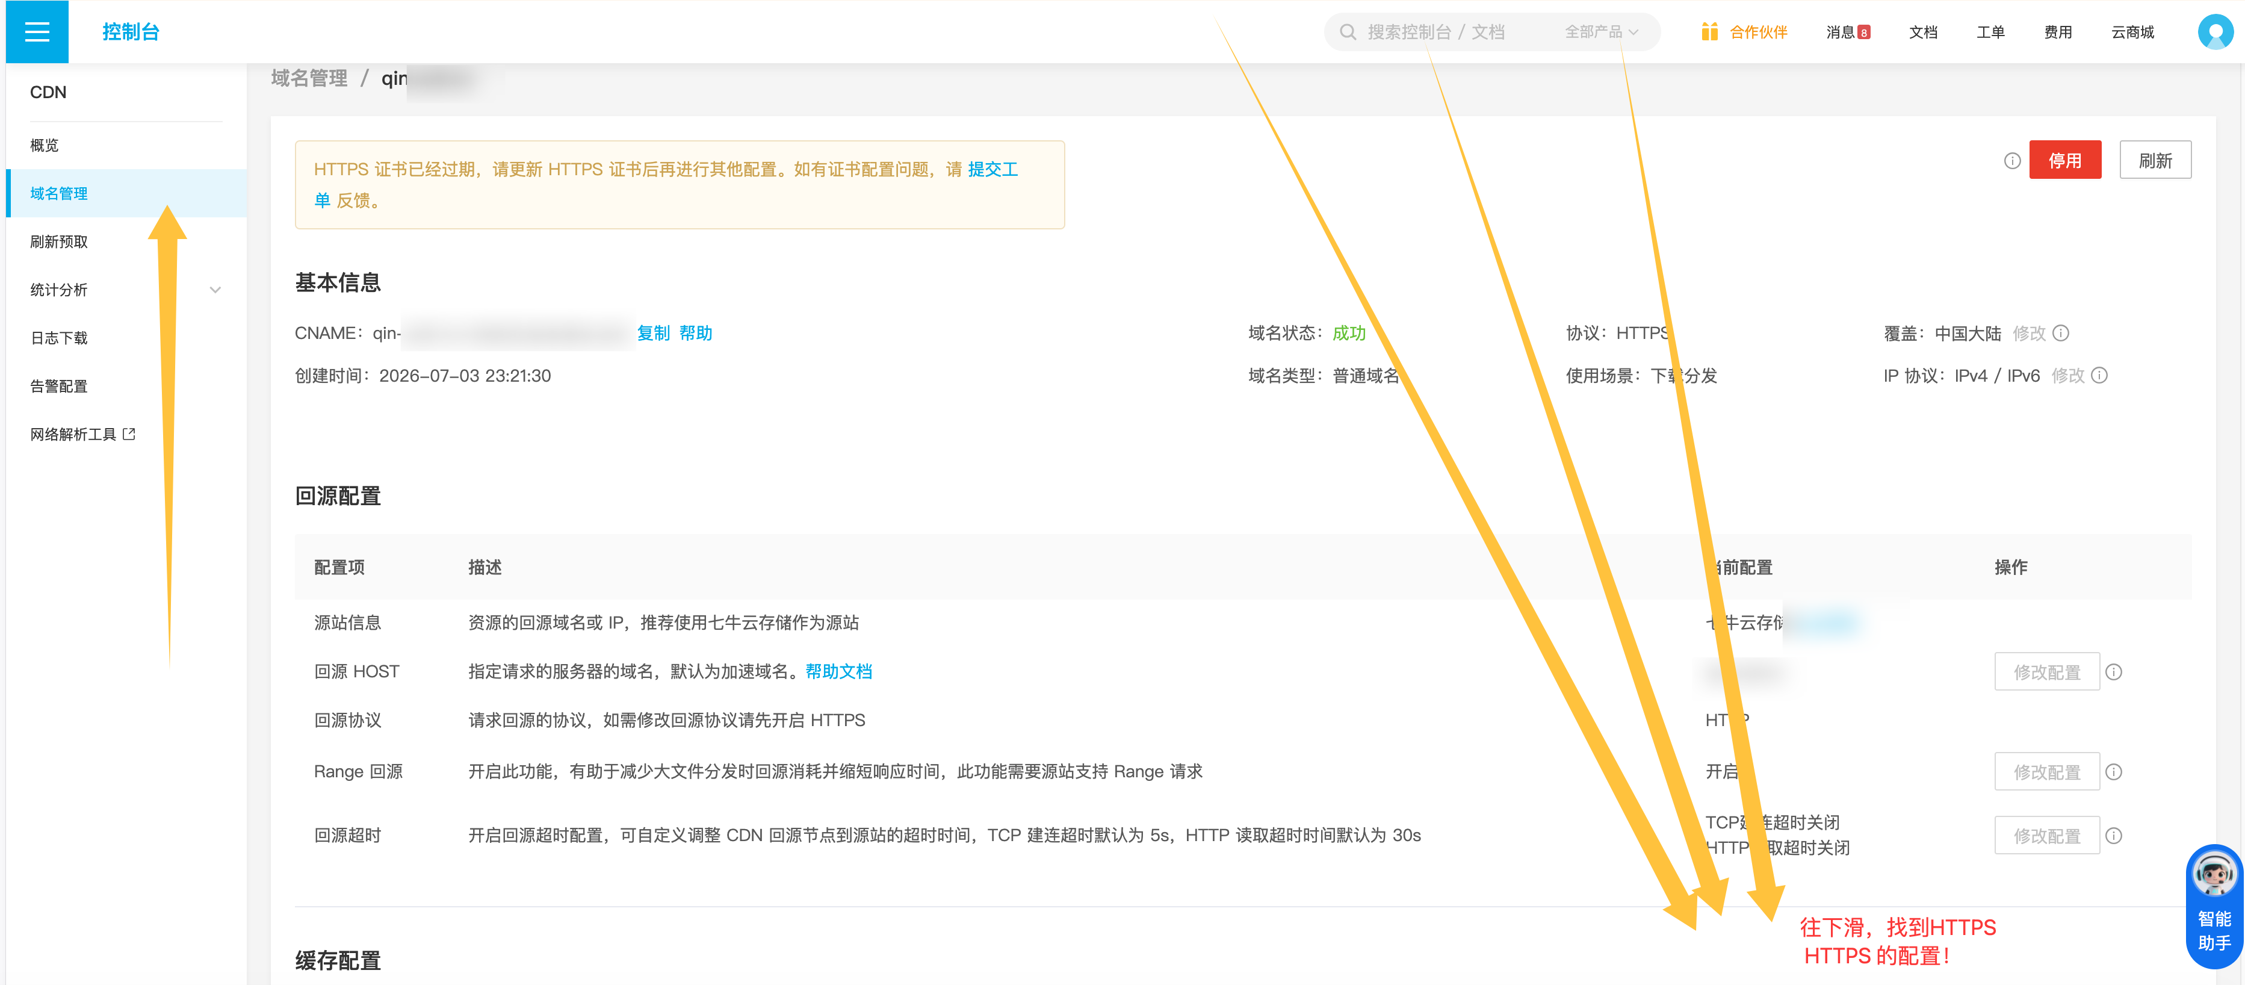The image size is (2245, 985).
Task: Click info icon in Range 回源 row
Action: click(2113, 772)
